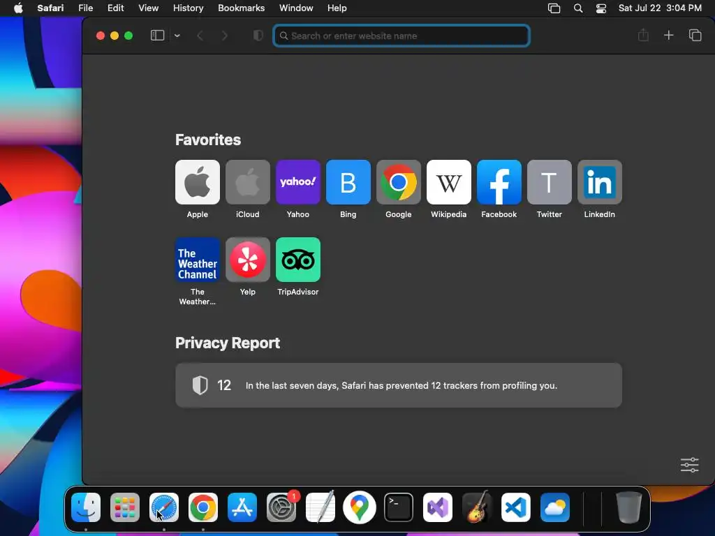Open the View menu
715x536 pixels.
click(x=148, y=8)
